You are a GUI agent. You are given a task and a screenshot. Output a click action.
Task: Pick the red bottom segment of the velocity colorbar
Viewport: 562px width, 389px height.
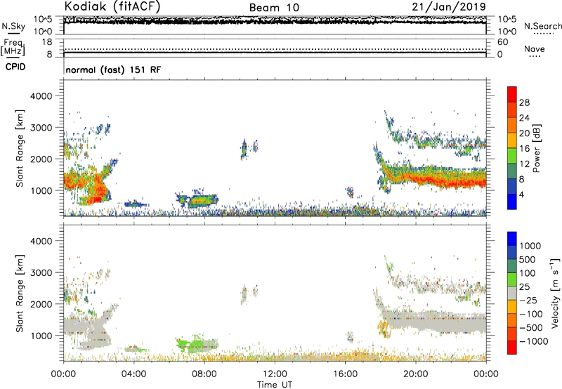(512, 348)
